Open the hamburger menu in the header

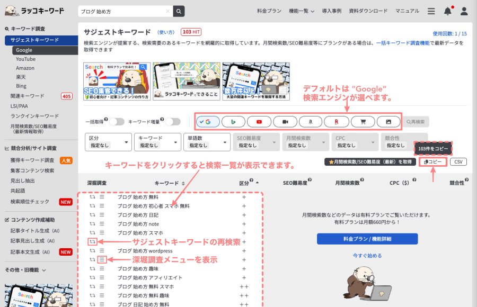(x=431, y=11)
